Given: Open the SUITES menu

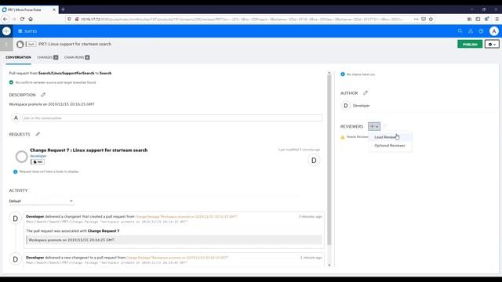Looking at the screenshot, I should tap(27, 31).
